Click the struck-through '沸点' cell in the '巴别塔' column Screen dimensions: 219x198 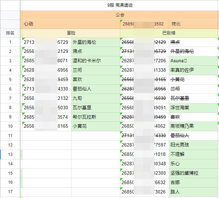(193, 42)
